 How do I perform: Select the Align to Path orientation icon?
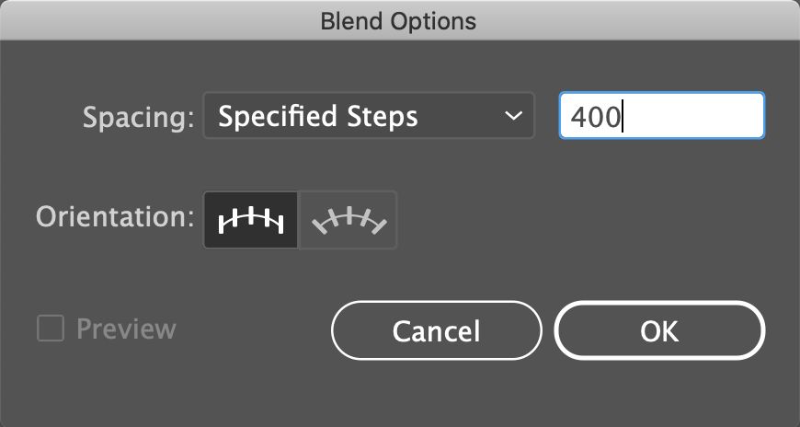(349, 220)
